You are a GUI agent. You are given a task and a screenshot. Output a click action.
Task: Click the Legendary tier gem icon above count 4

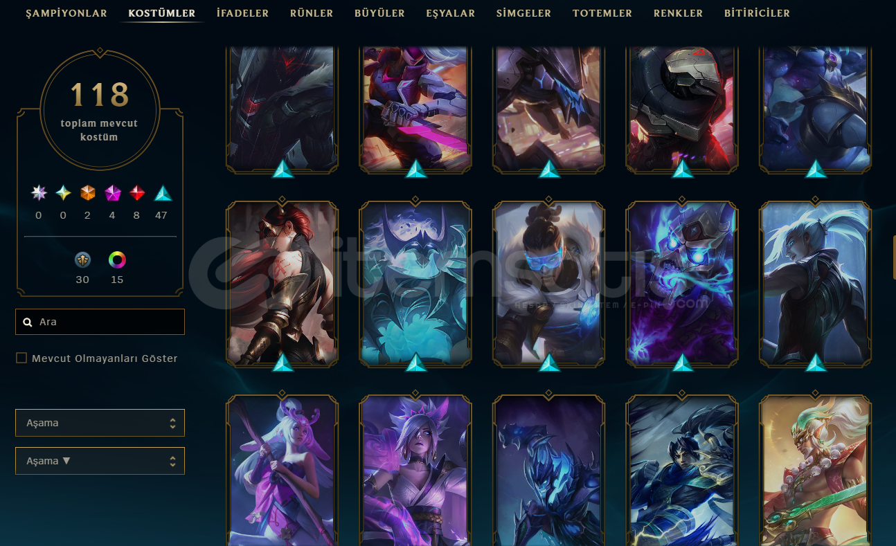click(113, 193)
